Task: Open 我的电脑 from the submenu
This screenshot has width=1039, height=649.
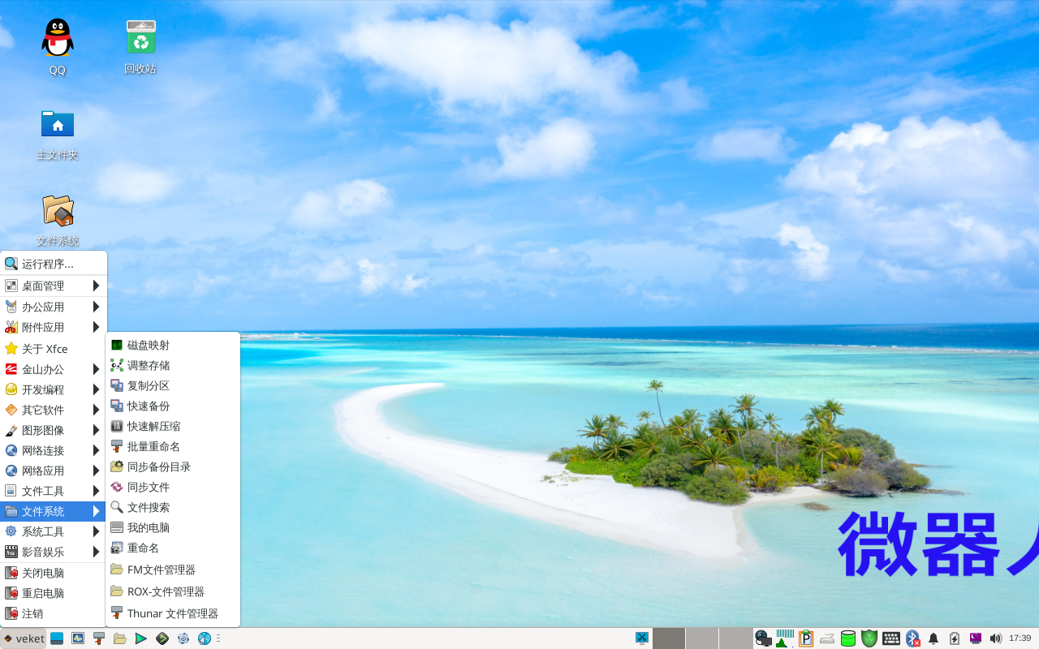Action: point(173,527)
